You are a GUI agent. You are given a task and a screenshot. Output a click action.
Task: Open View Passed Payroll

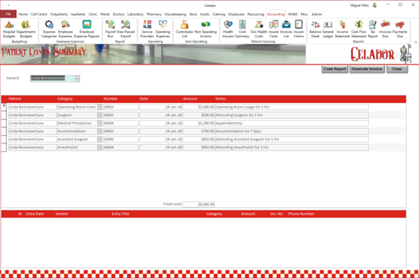[x=125, y=29]
